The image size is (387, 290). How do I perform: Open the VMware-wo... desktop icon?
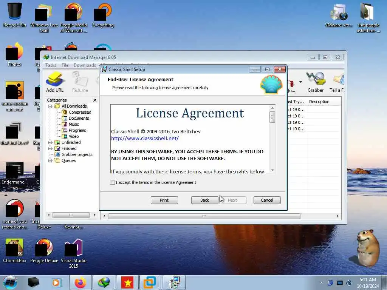pos(339,15)
